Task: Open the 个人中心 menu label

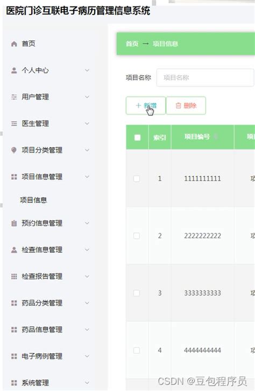Action: pyautogui.click(x=35, y=70)
